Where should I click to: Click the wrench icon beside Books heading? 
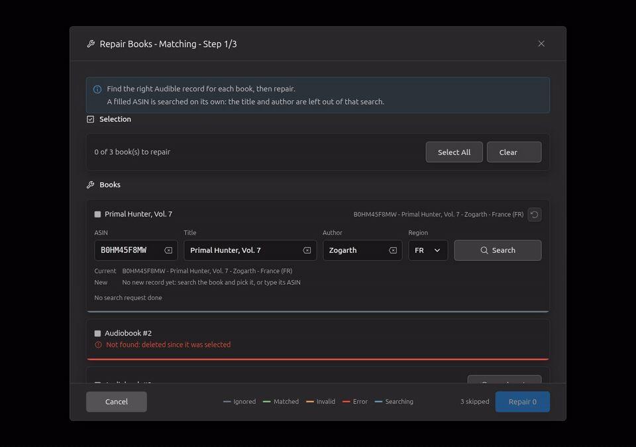pyautogui.click(x=91, y=185)
